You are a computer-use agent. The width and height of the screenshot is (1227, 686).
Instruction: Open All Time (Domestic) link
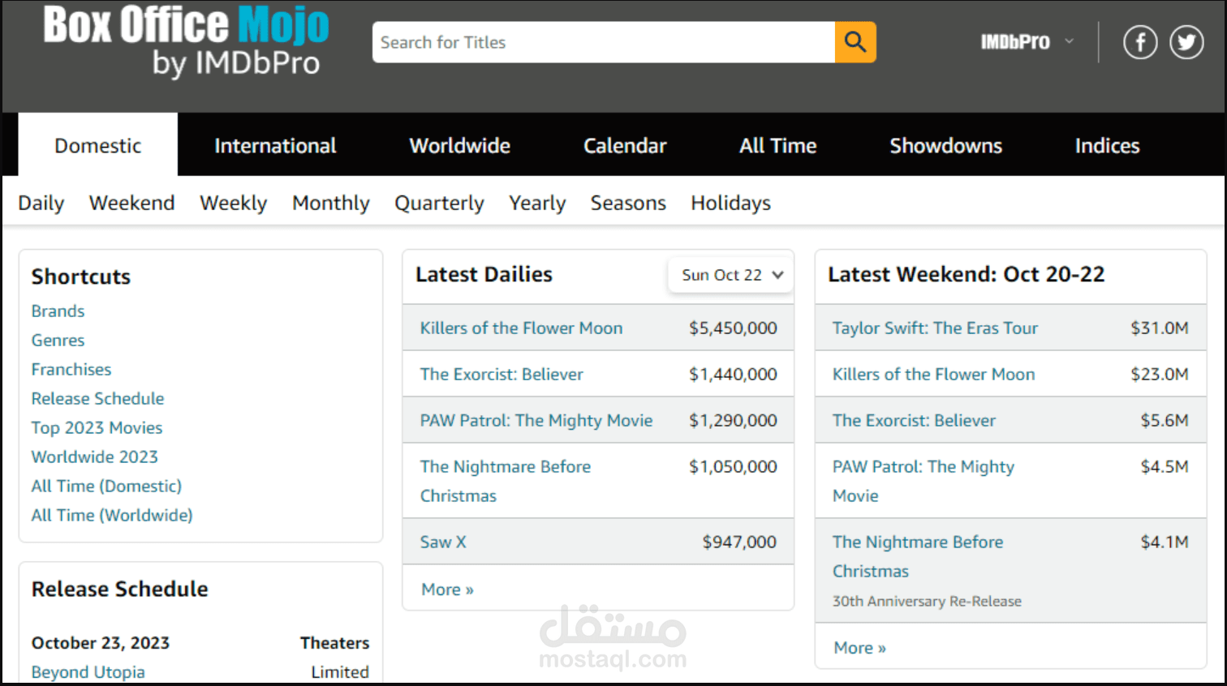[106, 487]
